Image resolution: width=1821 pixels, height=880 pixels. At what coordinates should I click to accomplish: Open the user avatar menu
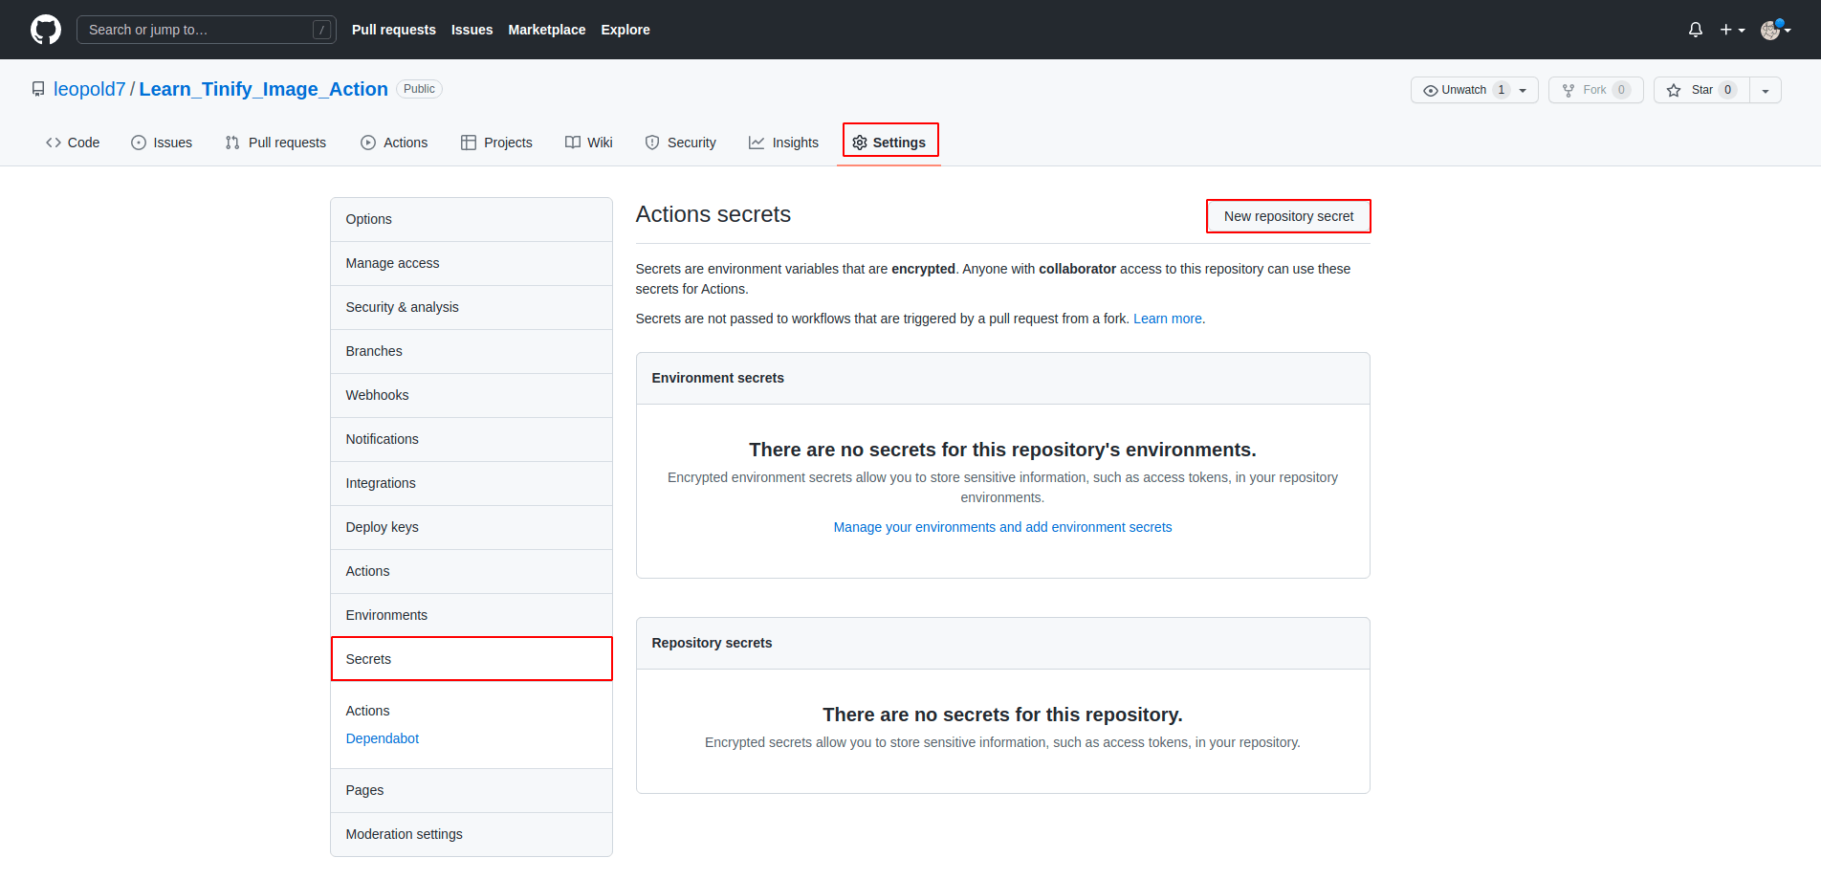pos(1774,30)
